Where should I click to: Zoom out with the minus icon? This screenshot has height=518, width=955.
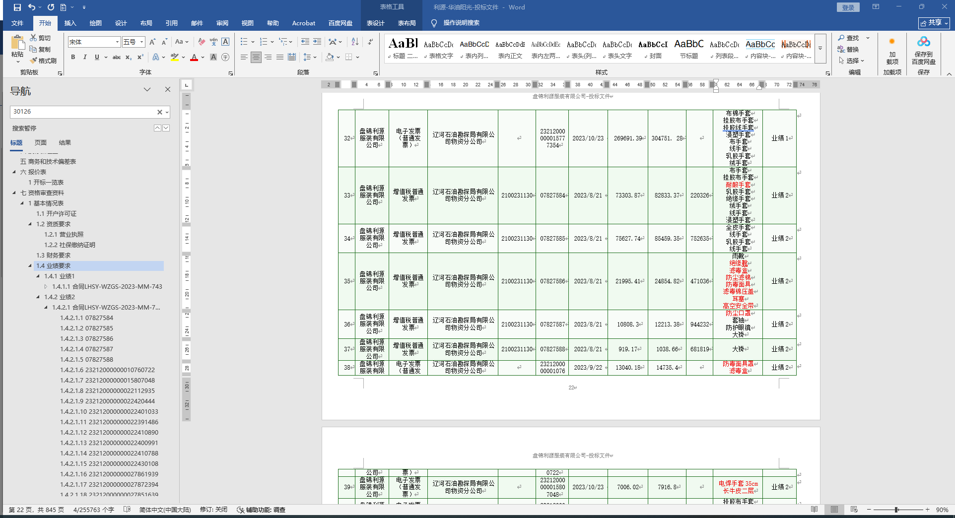(x=869, y=510)
